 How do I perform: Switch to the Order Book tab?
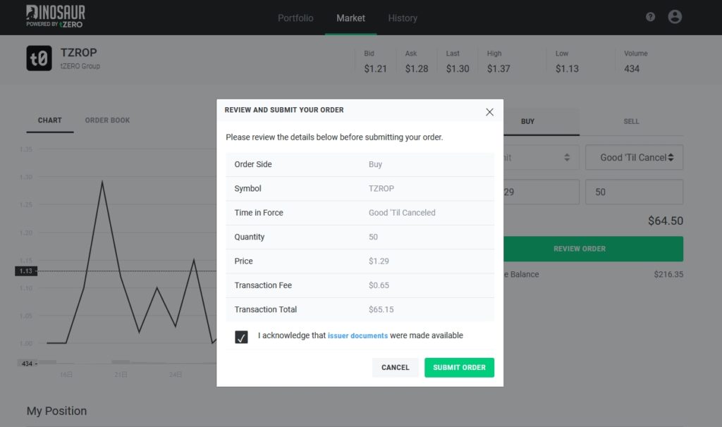tap(107, 120)
